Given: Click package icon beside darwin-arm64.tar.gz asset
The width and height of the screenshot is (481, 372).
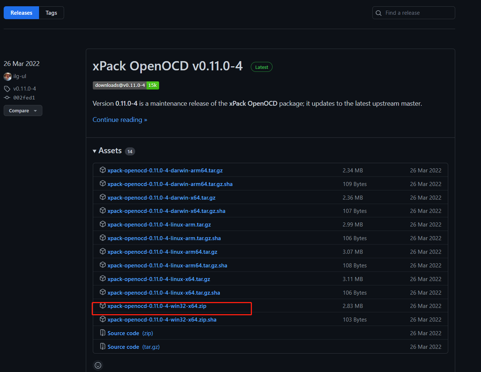Looking at the screenshot, I should 103,170.
